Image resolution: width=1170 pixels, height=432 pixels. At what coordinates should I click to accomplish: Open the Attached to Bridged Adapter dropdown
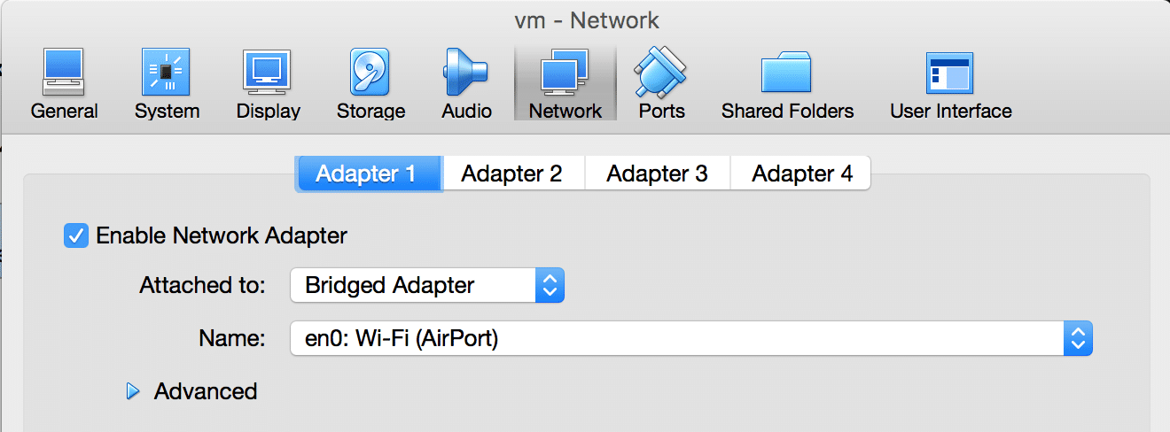427,285
